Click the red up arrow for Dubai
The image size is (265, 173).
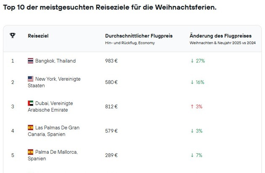192,107
